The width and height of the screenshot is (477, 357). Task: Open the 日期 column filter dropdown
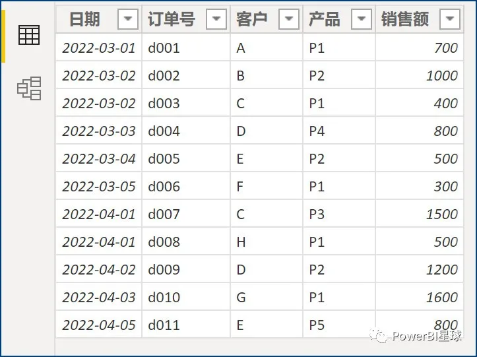pyautogui.click(x=128, y=19)
